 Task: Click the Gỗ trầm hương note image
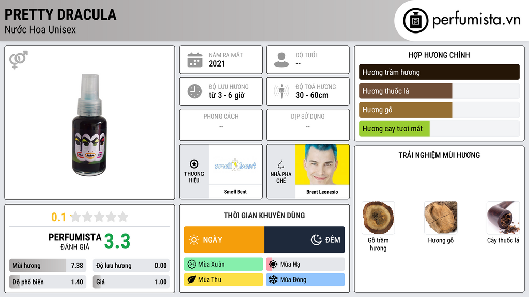378,218
